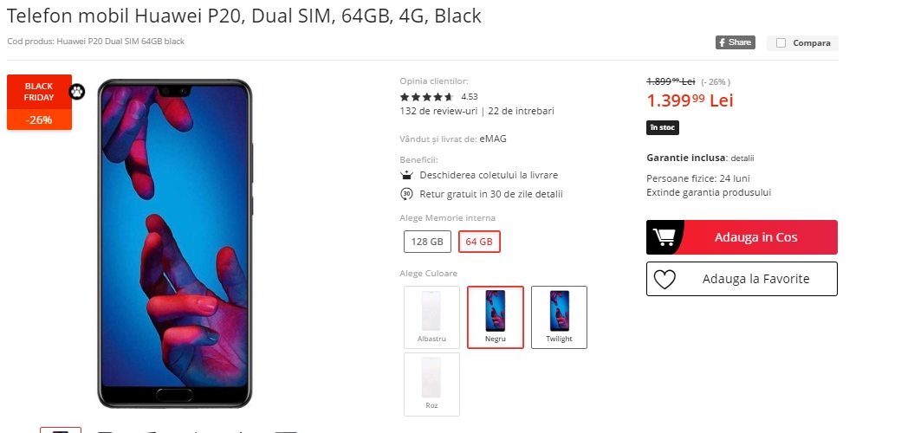Select 64 GB internal memory
The width and height of the screenshot is (914, 433).
point(479,242)
